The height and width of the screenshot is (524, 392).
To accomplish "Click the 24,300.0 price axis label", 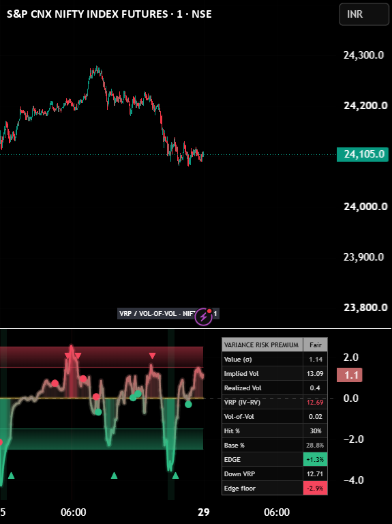I will [363, 55].
